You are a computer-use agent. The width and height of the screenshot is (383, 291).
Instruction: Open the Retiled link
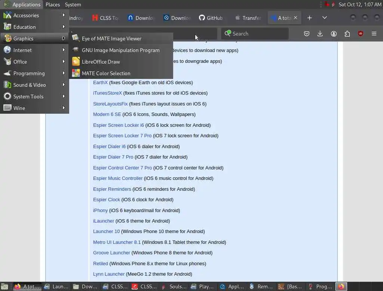(100, 263)
